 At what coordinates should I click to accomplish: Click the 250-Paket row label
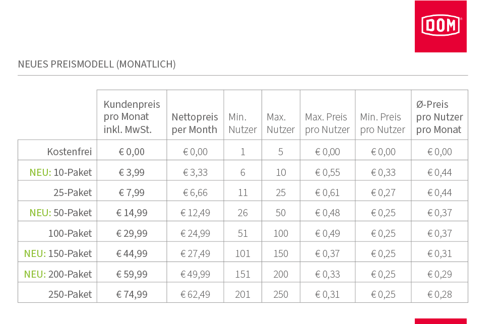[x=70, y=294]
